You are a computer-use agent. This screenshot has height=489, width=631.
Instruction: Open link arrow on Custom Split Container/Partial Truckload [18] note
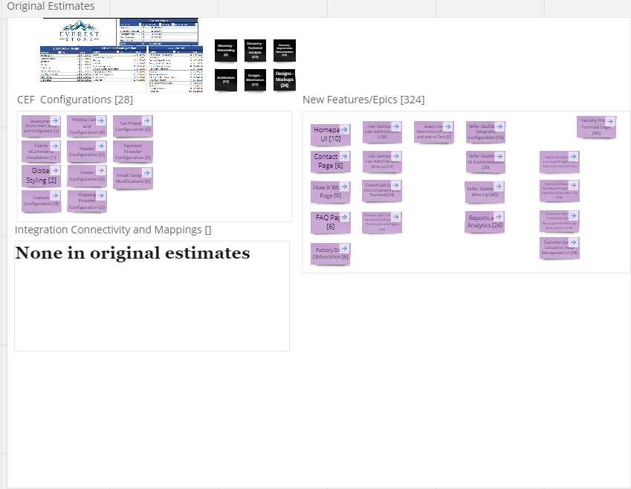coord(396,185)
